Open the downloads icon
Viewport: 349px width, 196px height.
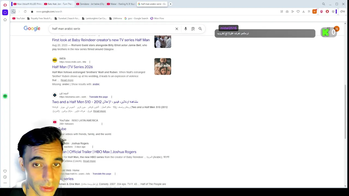pyautogui.click(x=303, y=11)
